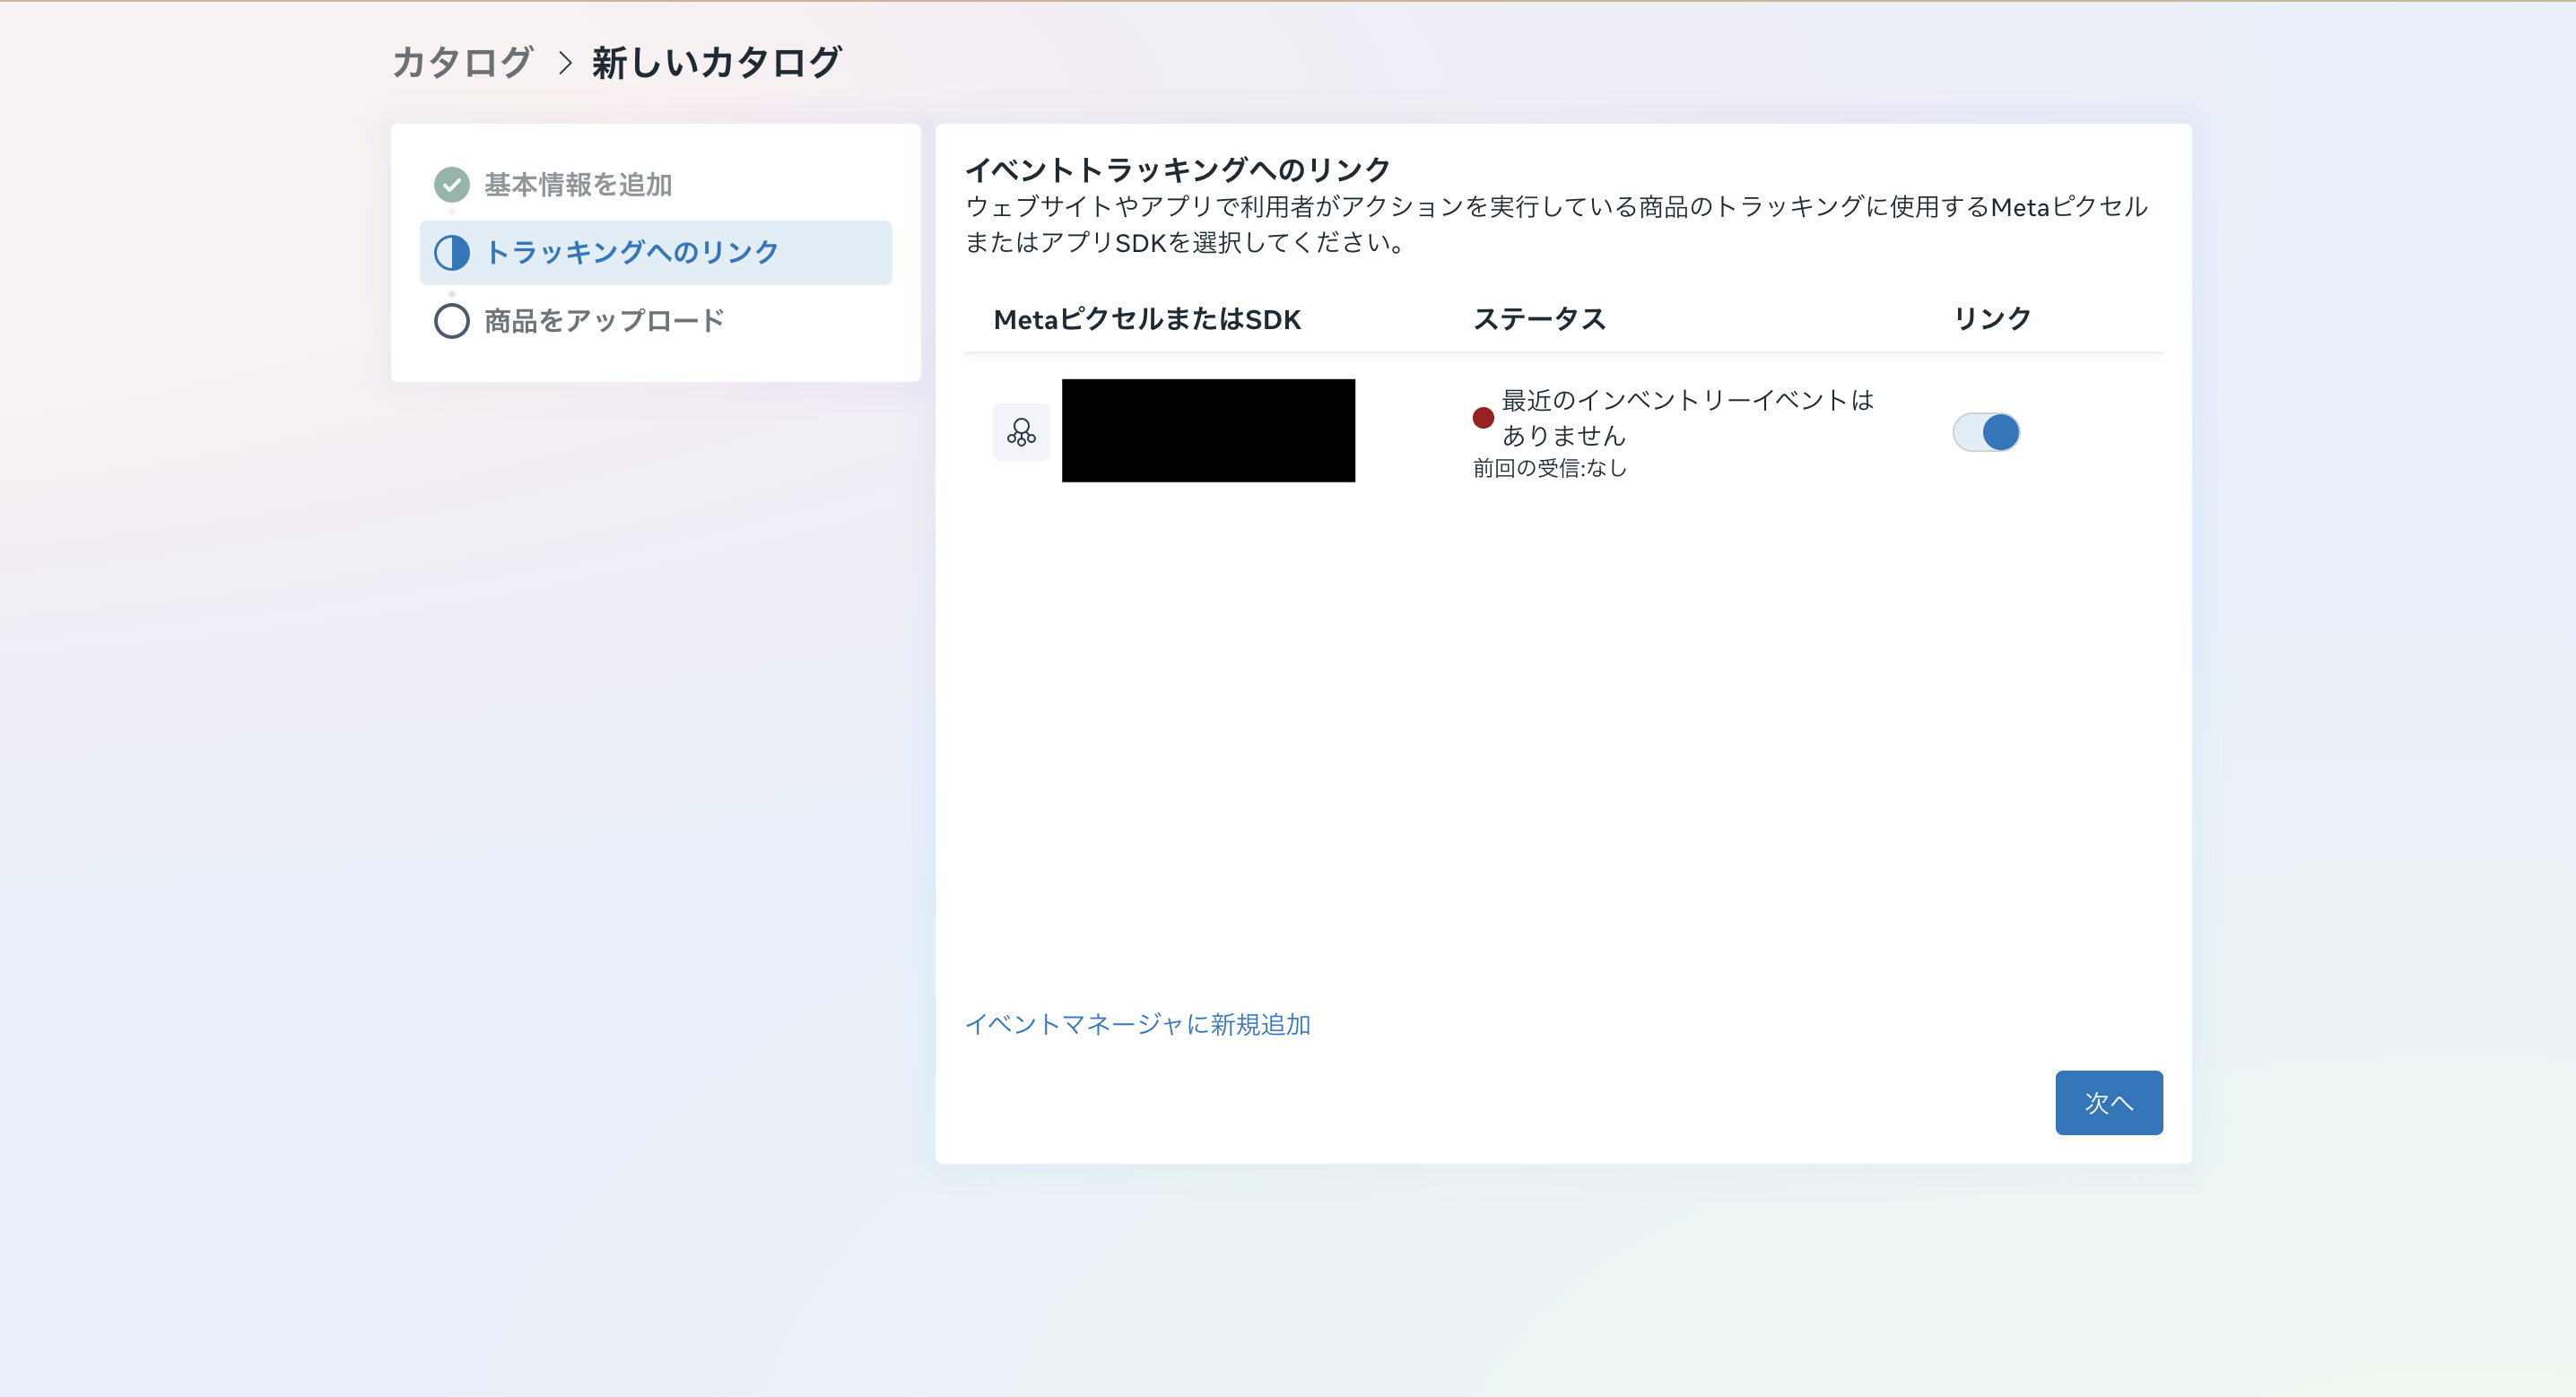The width and height of the screenshot is (2576, 1397).
Task: Click the pixel data source icon
Action: tap(1020, 432)
